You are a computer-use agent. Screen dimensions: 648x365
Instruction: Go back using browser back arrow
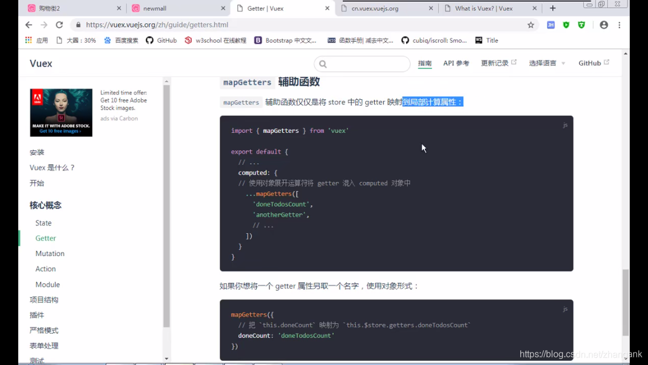pos(29,25)
